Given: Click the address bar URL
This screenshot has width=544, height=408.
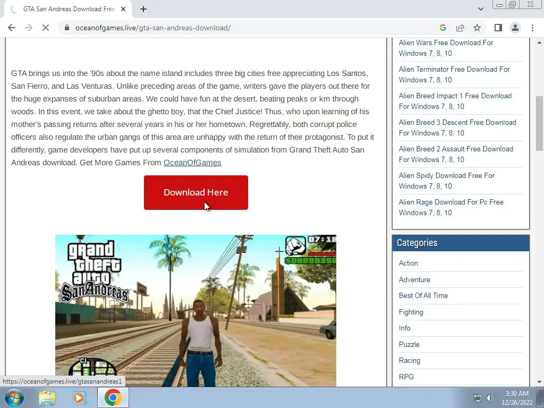Looking at the screenshot, I should [153, 28].
